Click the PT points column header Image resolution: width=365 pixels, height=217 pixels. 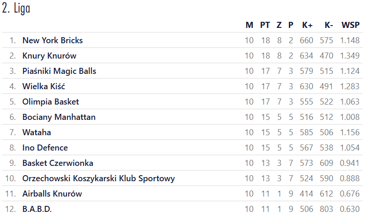265,25
